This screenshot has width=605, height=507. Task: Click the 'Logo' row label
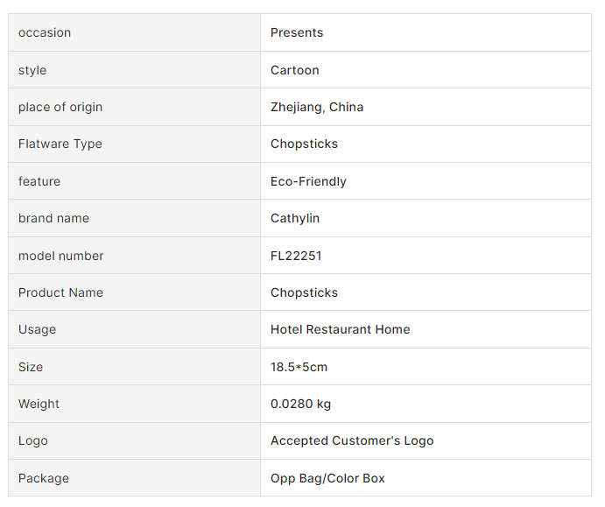tap(33, 440)
